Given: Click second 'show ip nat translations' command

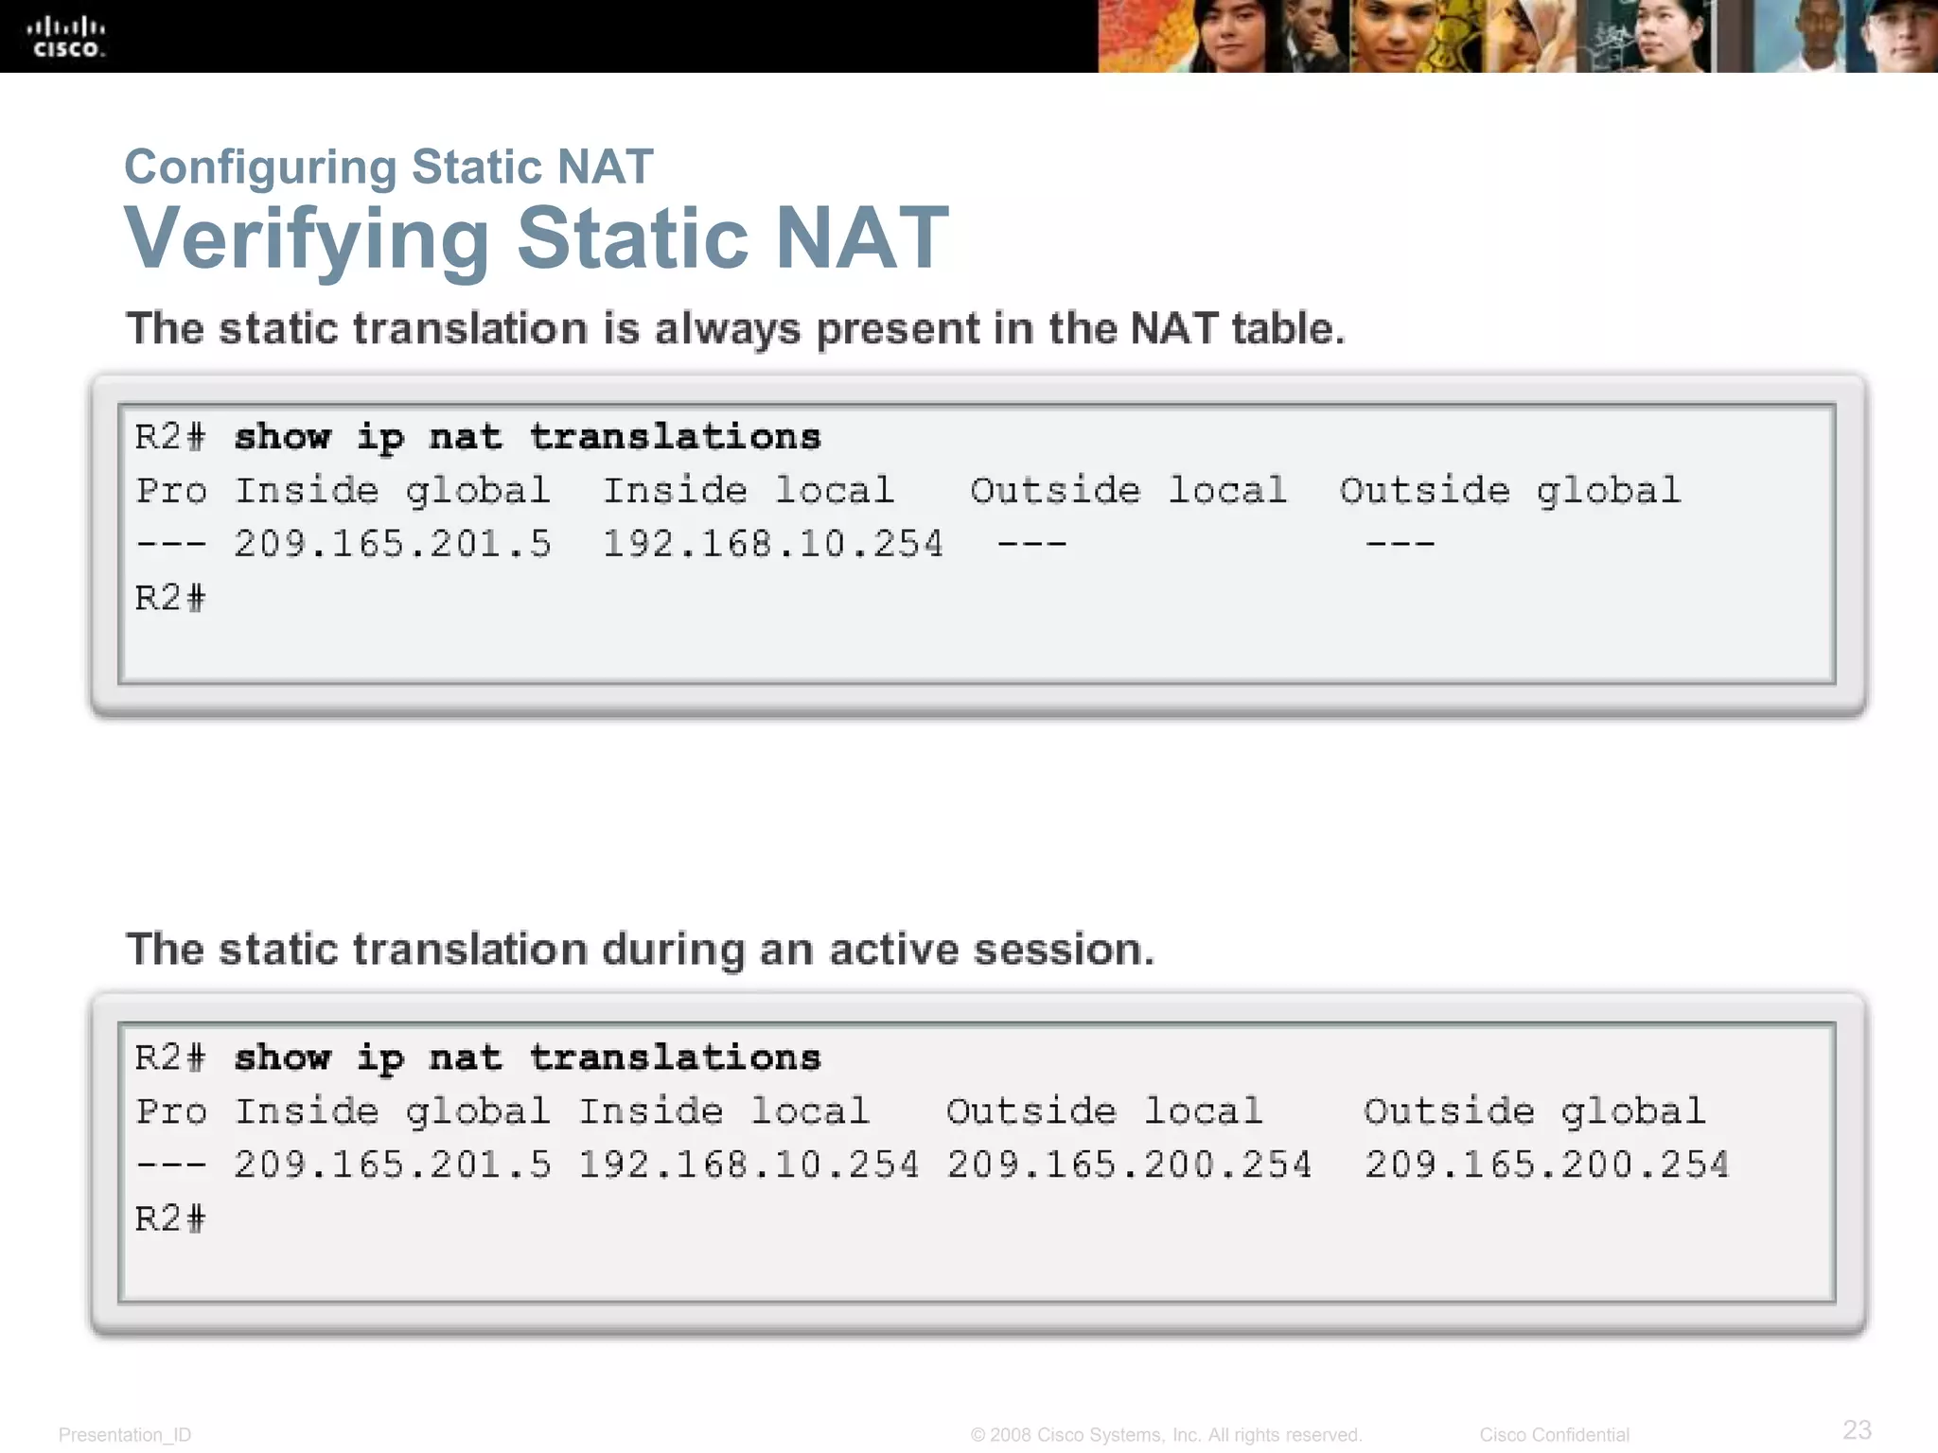Looking at the screenshot, I should [x=527, y=1058].
